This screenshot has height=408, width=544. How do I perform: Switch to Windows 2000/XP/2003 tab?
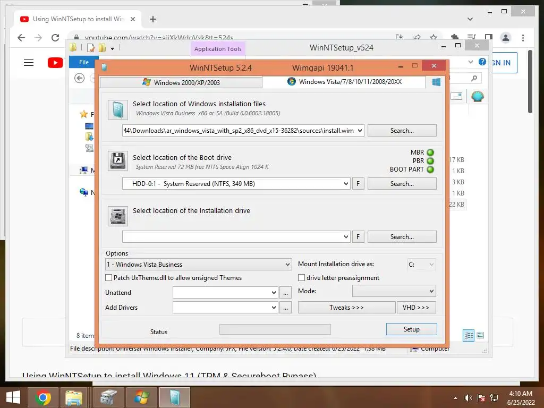click(181, 82)
